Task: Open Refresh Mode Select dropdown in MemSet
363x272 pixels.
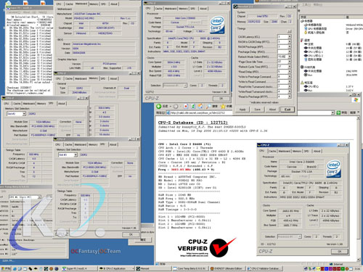Action: pyautogui.click(x=290, y=57)
